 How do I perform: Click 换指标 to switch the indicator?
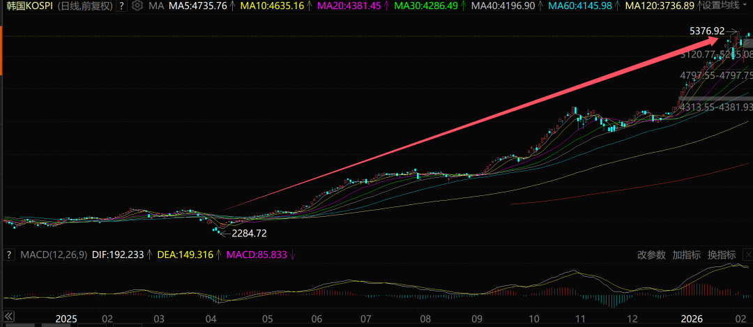722,255
